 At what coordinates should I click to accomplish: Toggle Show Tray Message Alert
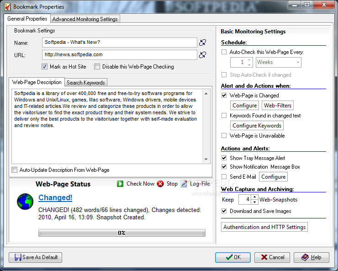pos(224,158)
